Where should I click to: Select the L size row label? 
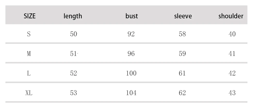coord(29,73)
